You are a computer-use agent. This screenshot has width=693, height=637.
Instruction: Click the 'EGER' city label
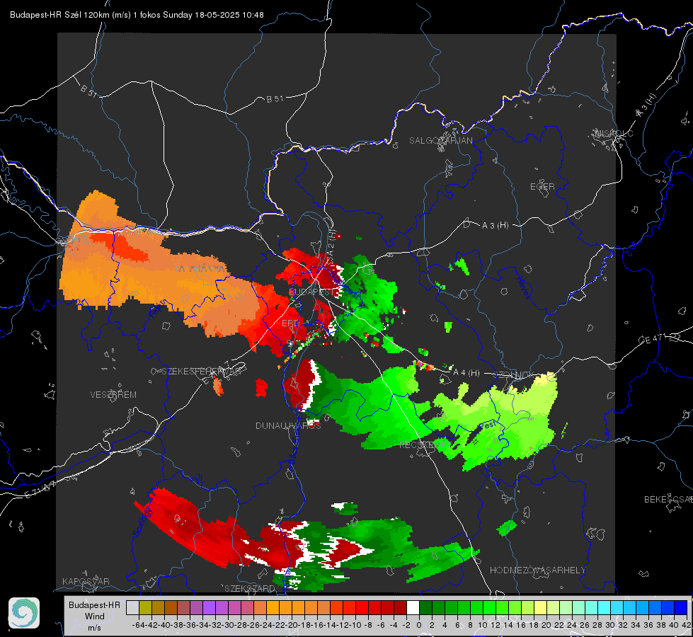(x=542, y=187)
